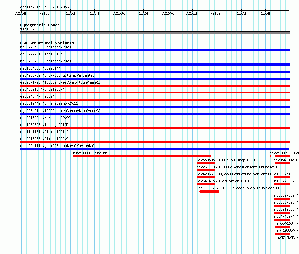Screen dimensions: 299x254
Task: Click the small blue nsv5715053 variant bar
Action: [x=275, y=241]
